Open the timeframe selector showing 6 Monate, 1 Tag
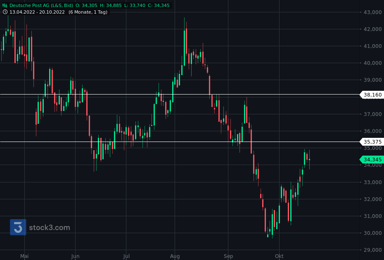The image size is (384, 260). pos(88,12)
